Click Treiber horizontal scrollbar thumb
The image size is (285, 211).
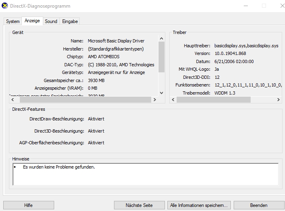tap(213, 99)
